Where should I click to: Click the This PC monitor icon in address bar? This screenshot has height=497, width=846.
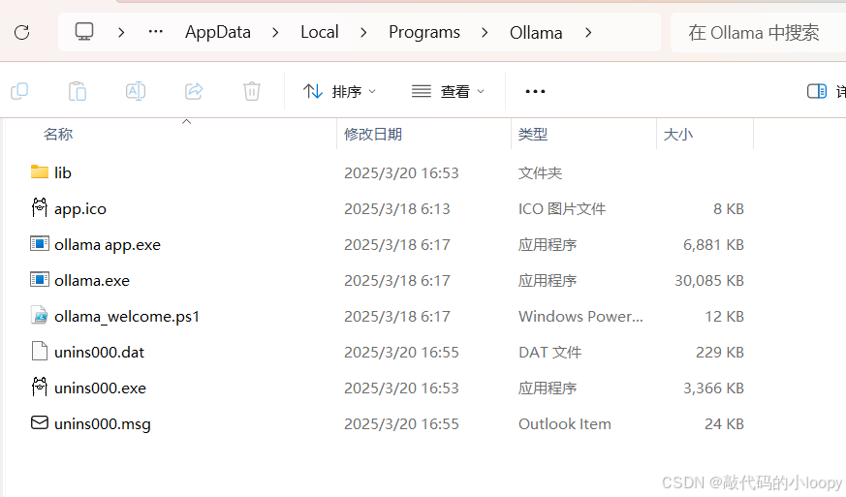tap(84, 32)
